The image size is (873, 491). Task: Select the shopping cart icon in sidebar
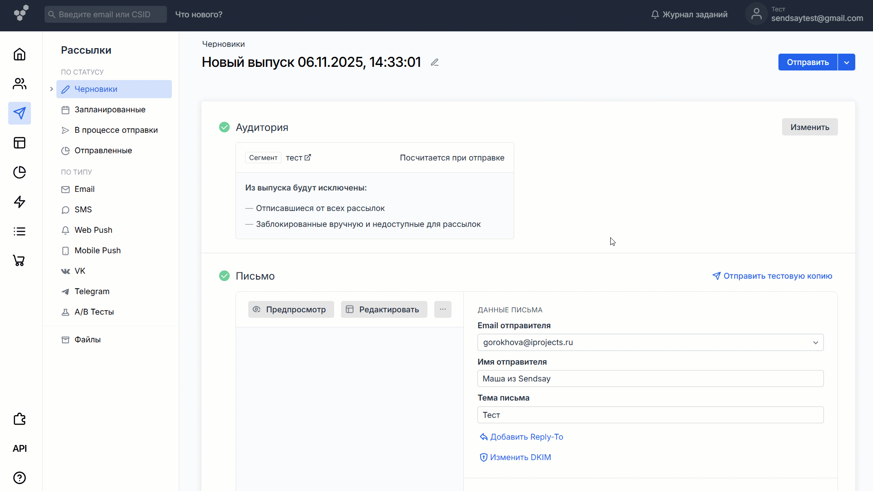(20, 261)
